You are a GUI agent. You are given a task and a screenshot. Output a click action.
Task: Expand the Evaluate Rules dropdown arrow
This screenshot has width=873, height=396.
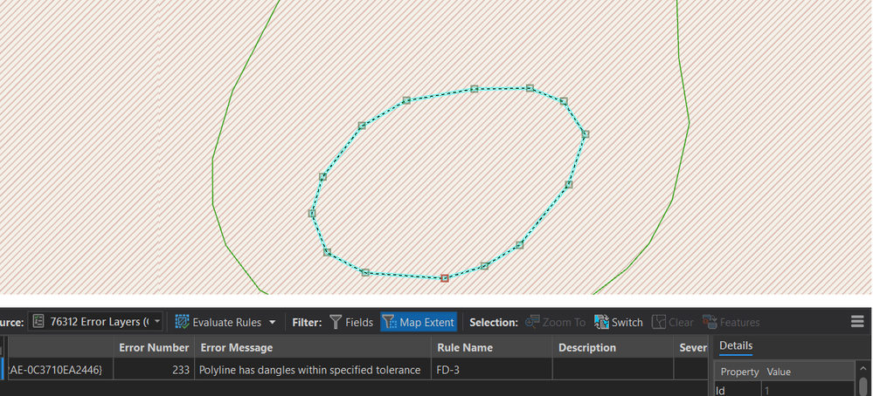273,322
